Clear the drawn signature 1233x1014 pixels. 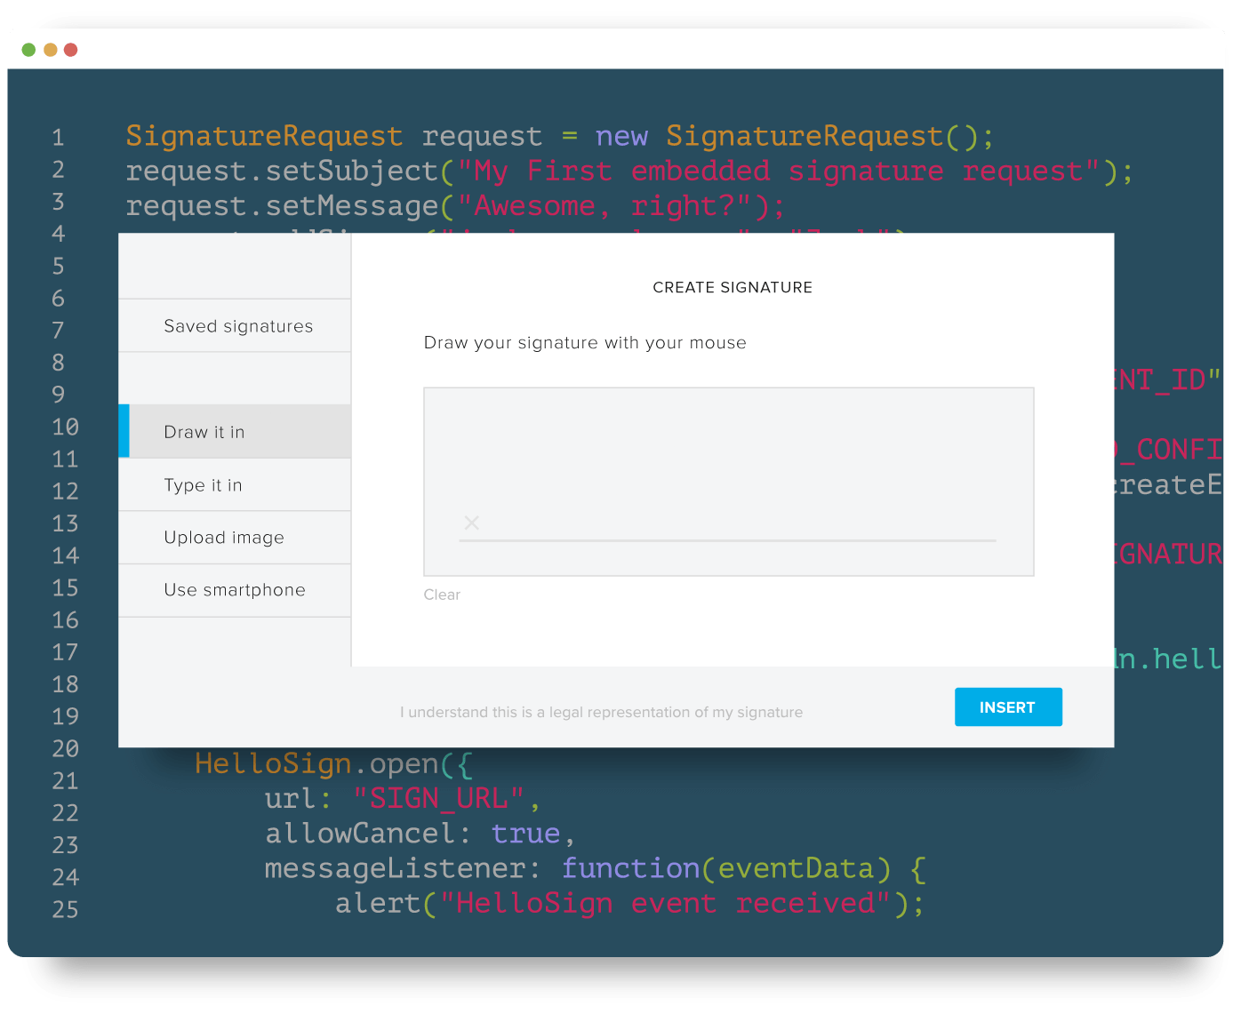[x=442, y=595]
